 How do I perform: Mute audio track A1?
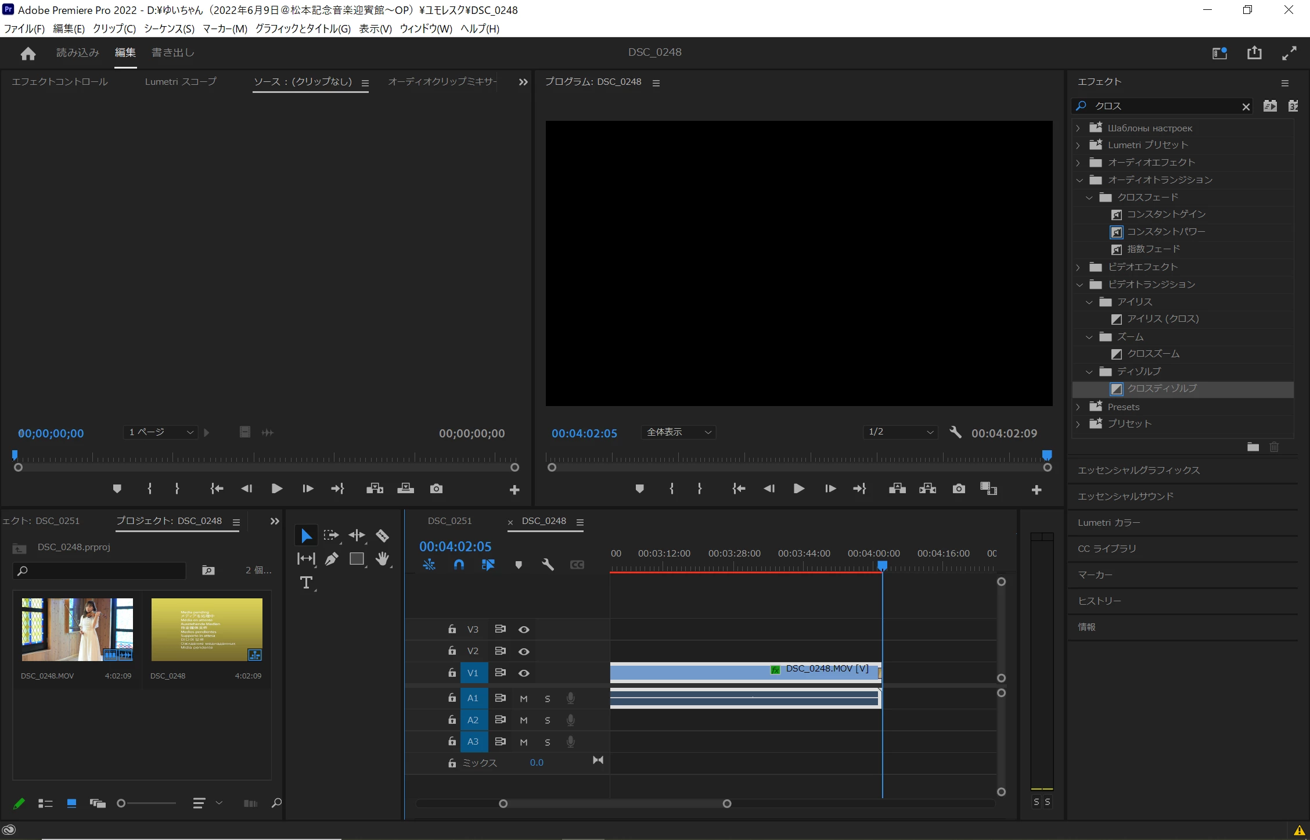[x=524, y=699]
